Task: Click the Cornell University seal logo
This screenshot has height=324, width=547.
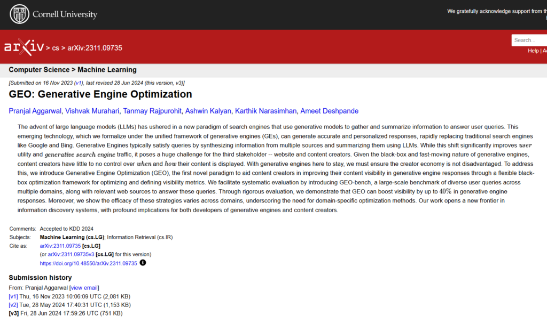Action: tap(20, 14)
